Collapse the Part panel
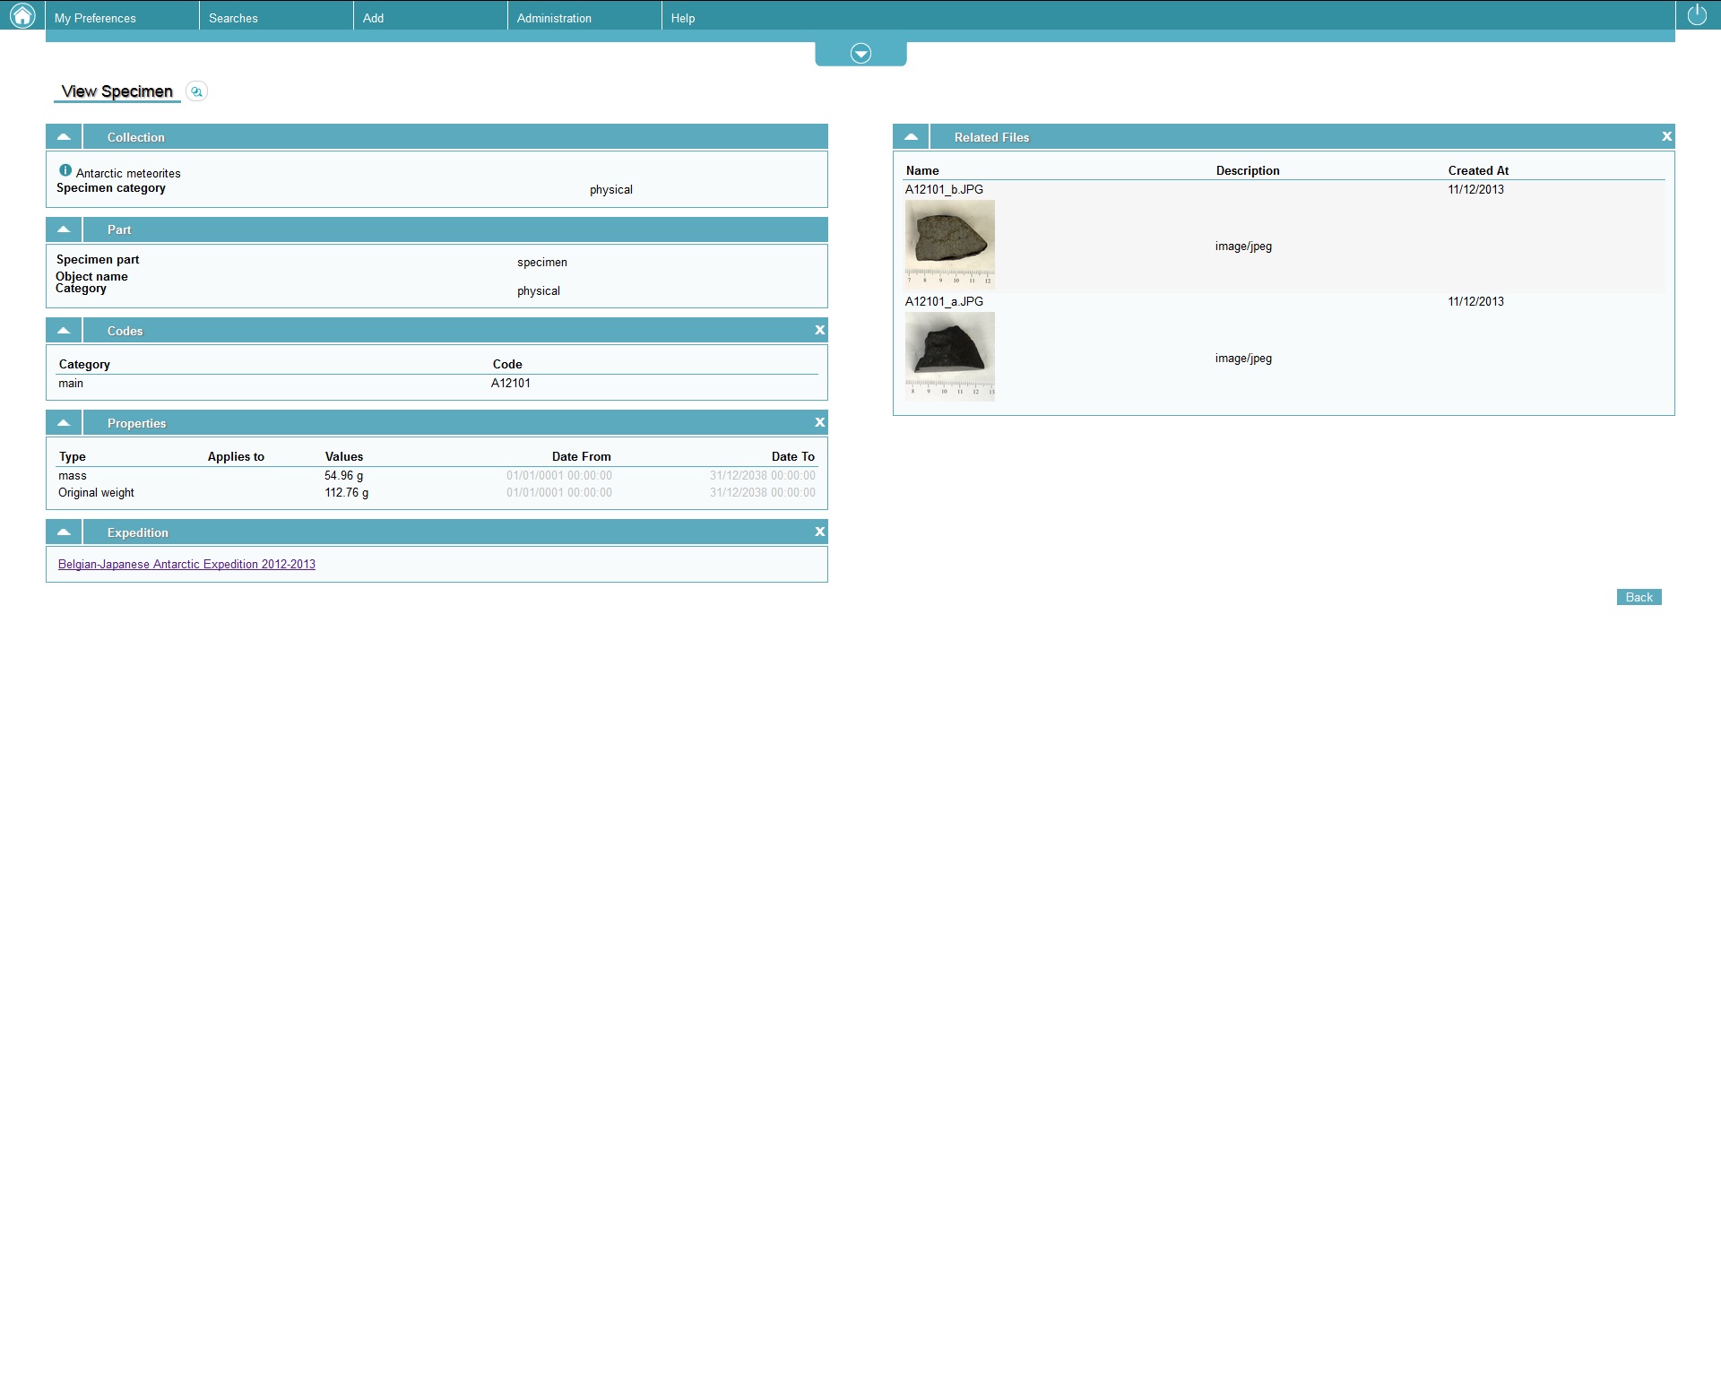 click(64, 229)
